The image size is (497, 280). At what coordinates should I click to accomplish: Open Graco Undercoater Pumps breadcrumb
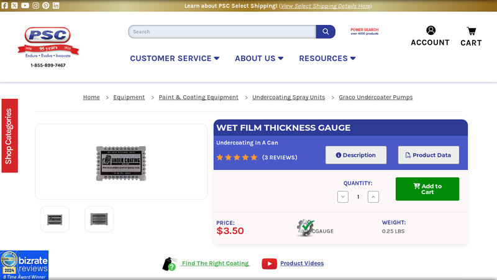click(x=376, y=97)
